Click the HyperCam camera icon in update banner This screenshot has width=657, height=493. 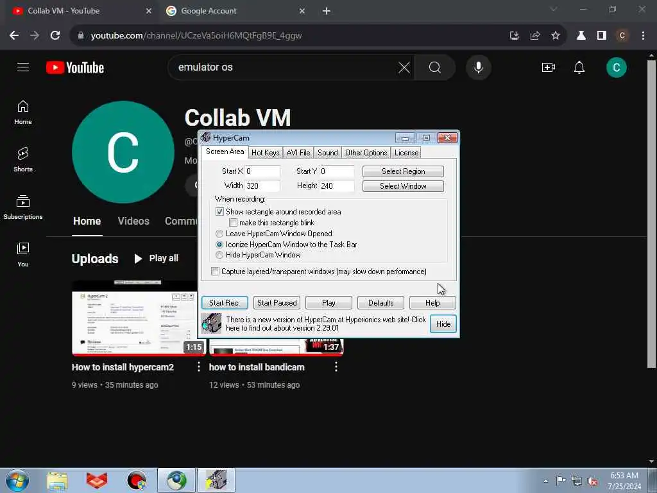(x=211, y=324)
